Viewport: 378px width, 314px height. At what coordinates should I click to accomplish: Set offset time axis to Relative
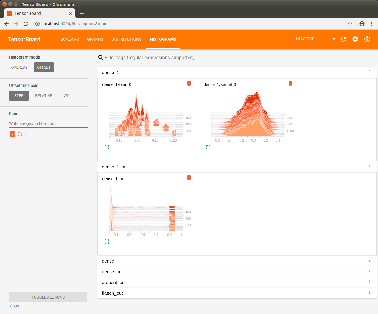click(x=44, y=96)
